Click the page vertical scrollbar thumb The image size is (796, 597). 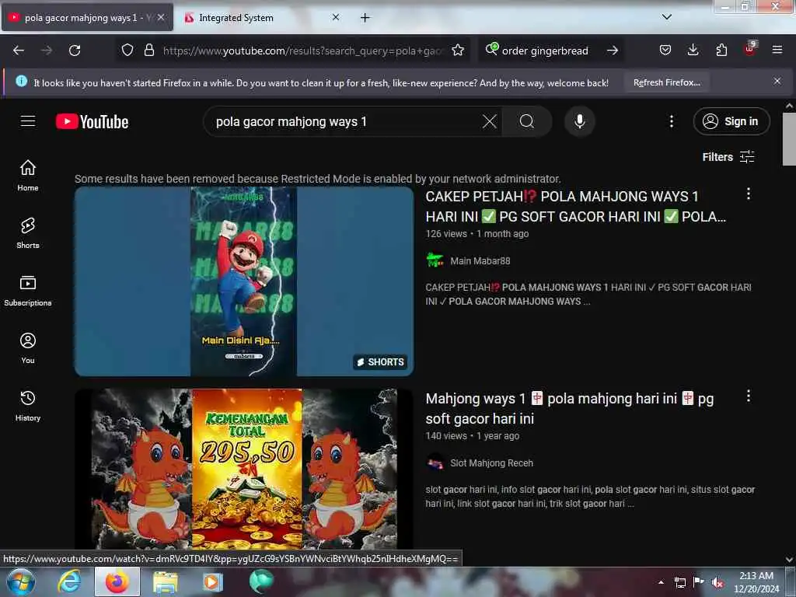pos(789,139)
